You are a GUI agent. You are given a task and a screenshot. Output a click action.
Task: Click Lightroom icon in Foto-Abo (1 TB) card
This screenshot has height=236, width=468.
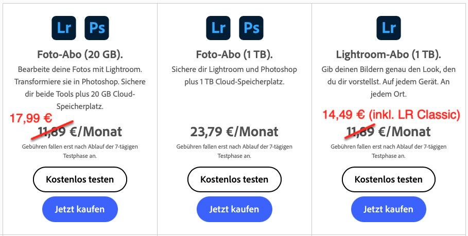[x=218, y=28]
